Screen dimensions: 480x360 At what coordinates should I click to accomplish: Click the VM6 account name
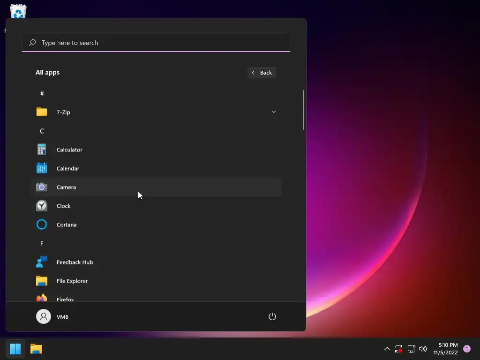[62, 316]
